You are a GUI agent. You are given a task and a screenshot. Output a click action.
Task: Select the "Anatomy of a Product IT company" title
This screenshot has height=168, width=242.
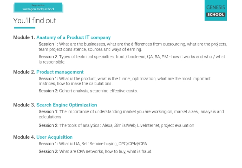coord(74,38)
